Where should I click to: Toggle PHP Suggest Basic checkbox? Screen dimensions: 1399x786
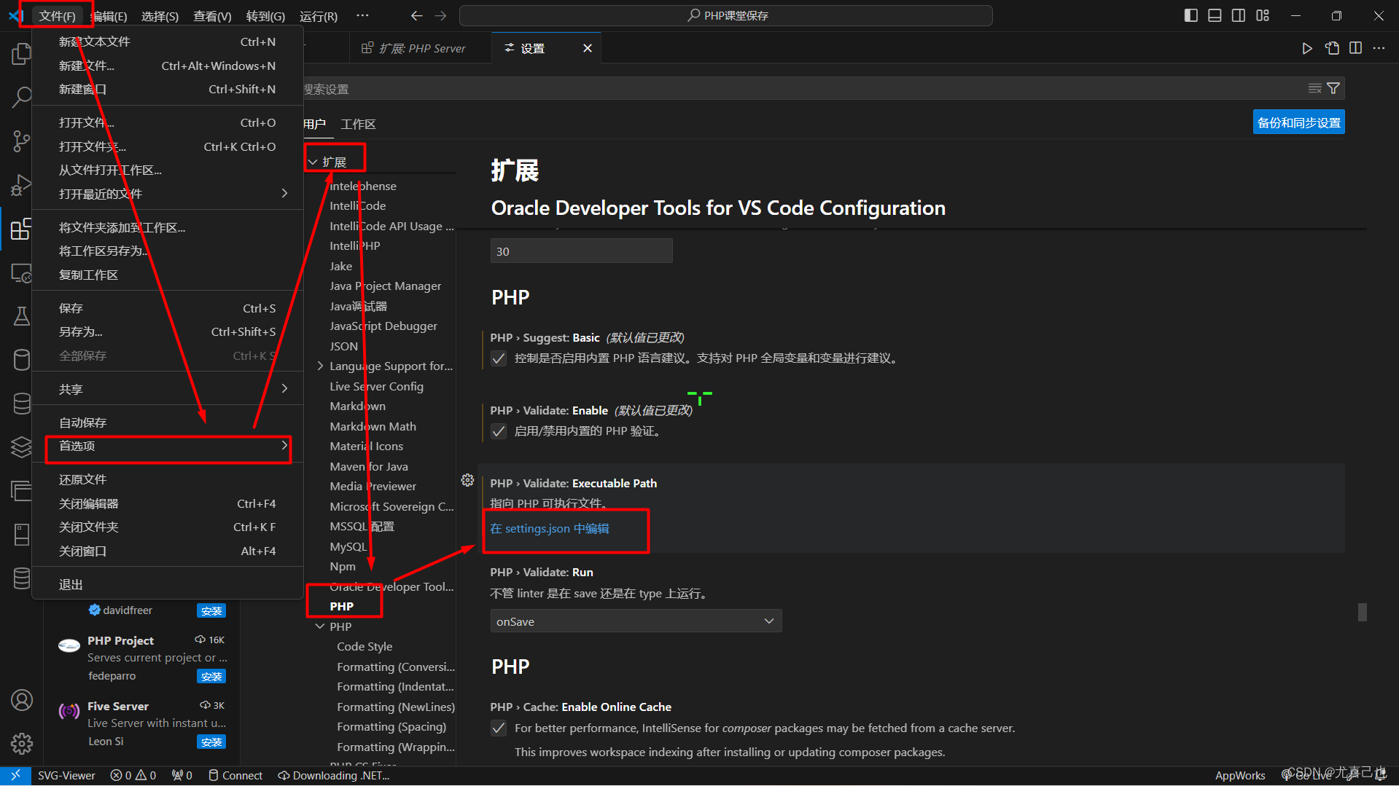point(499,358)
